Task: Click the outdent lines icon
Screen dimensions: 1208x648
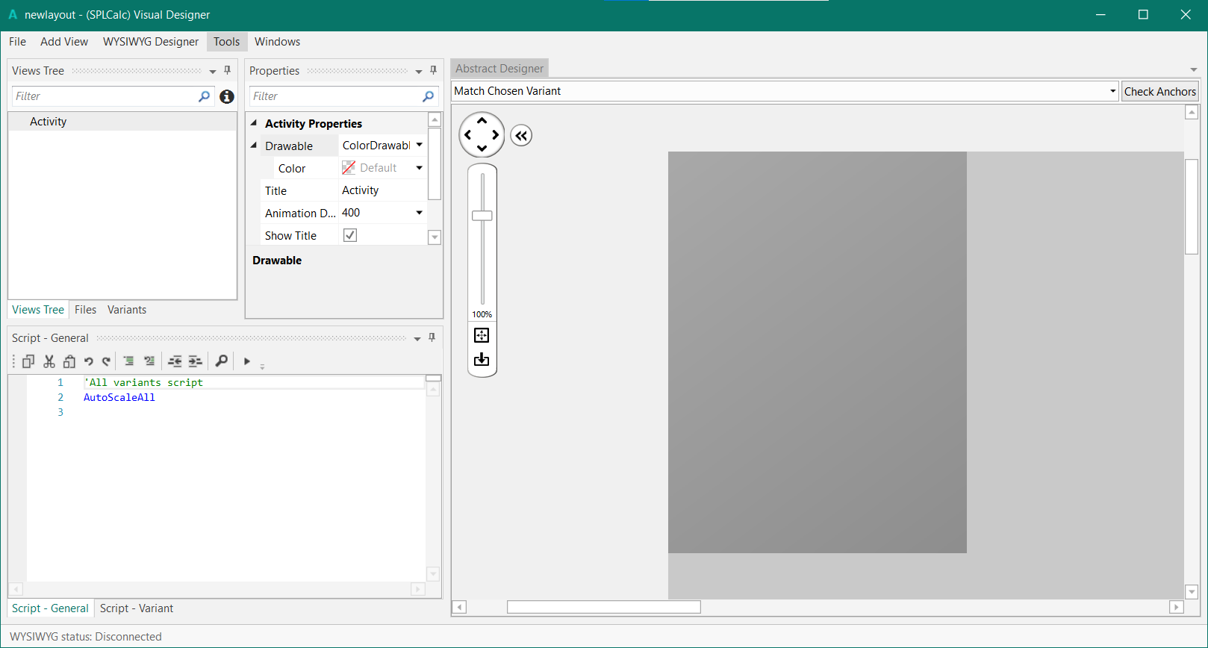Action: 175,361
